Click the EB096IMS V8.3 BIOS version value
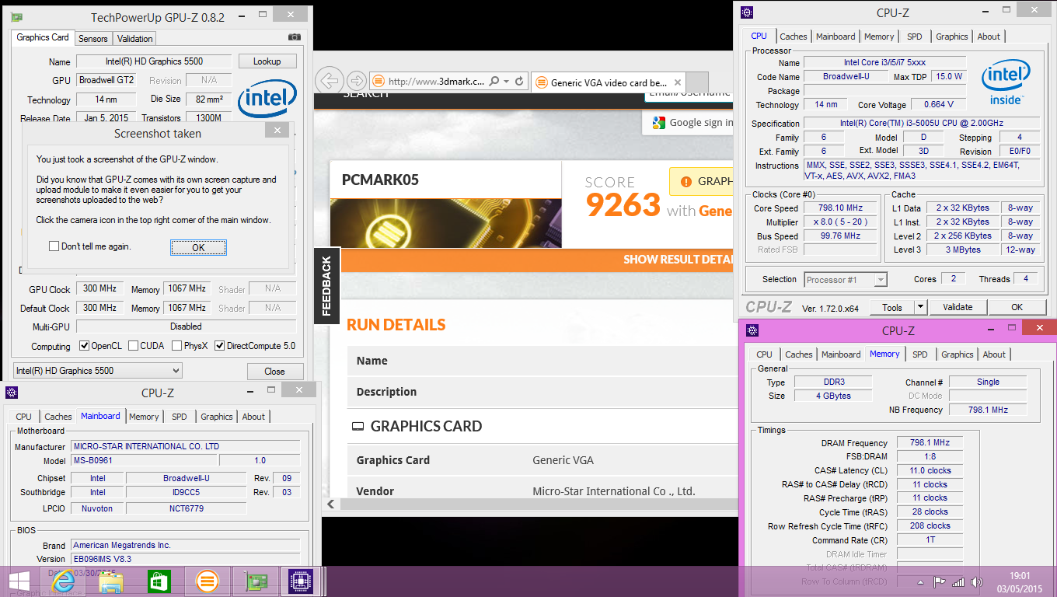The width and height of the screenshot is (1057, 597). (x=185, y=559)
